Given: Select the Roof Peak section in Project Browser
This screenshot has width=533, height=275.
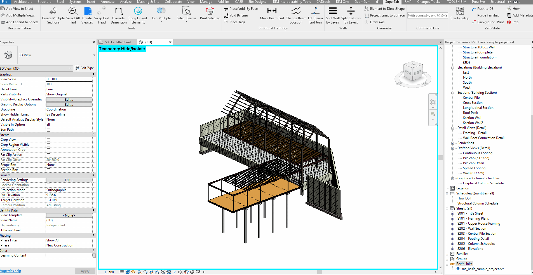Looking at the screenshot, I should 470,113.
